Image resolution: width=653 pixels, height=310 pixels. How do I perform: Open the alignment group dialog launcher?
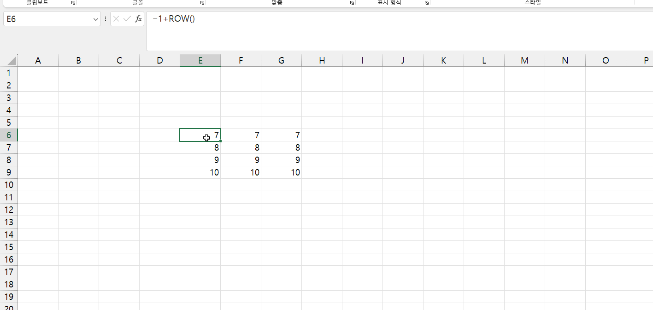click(352, 3)
